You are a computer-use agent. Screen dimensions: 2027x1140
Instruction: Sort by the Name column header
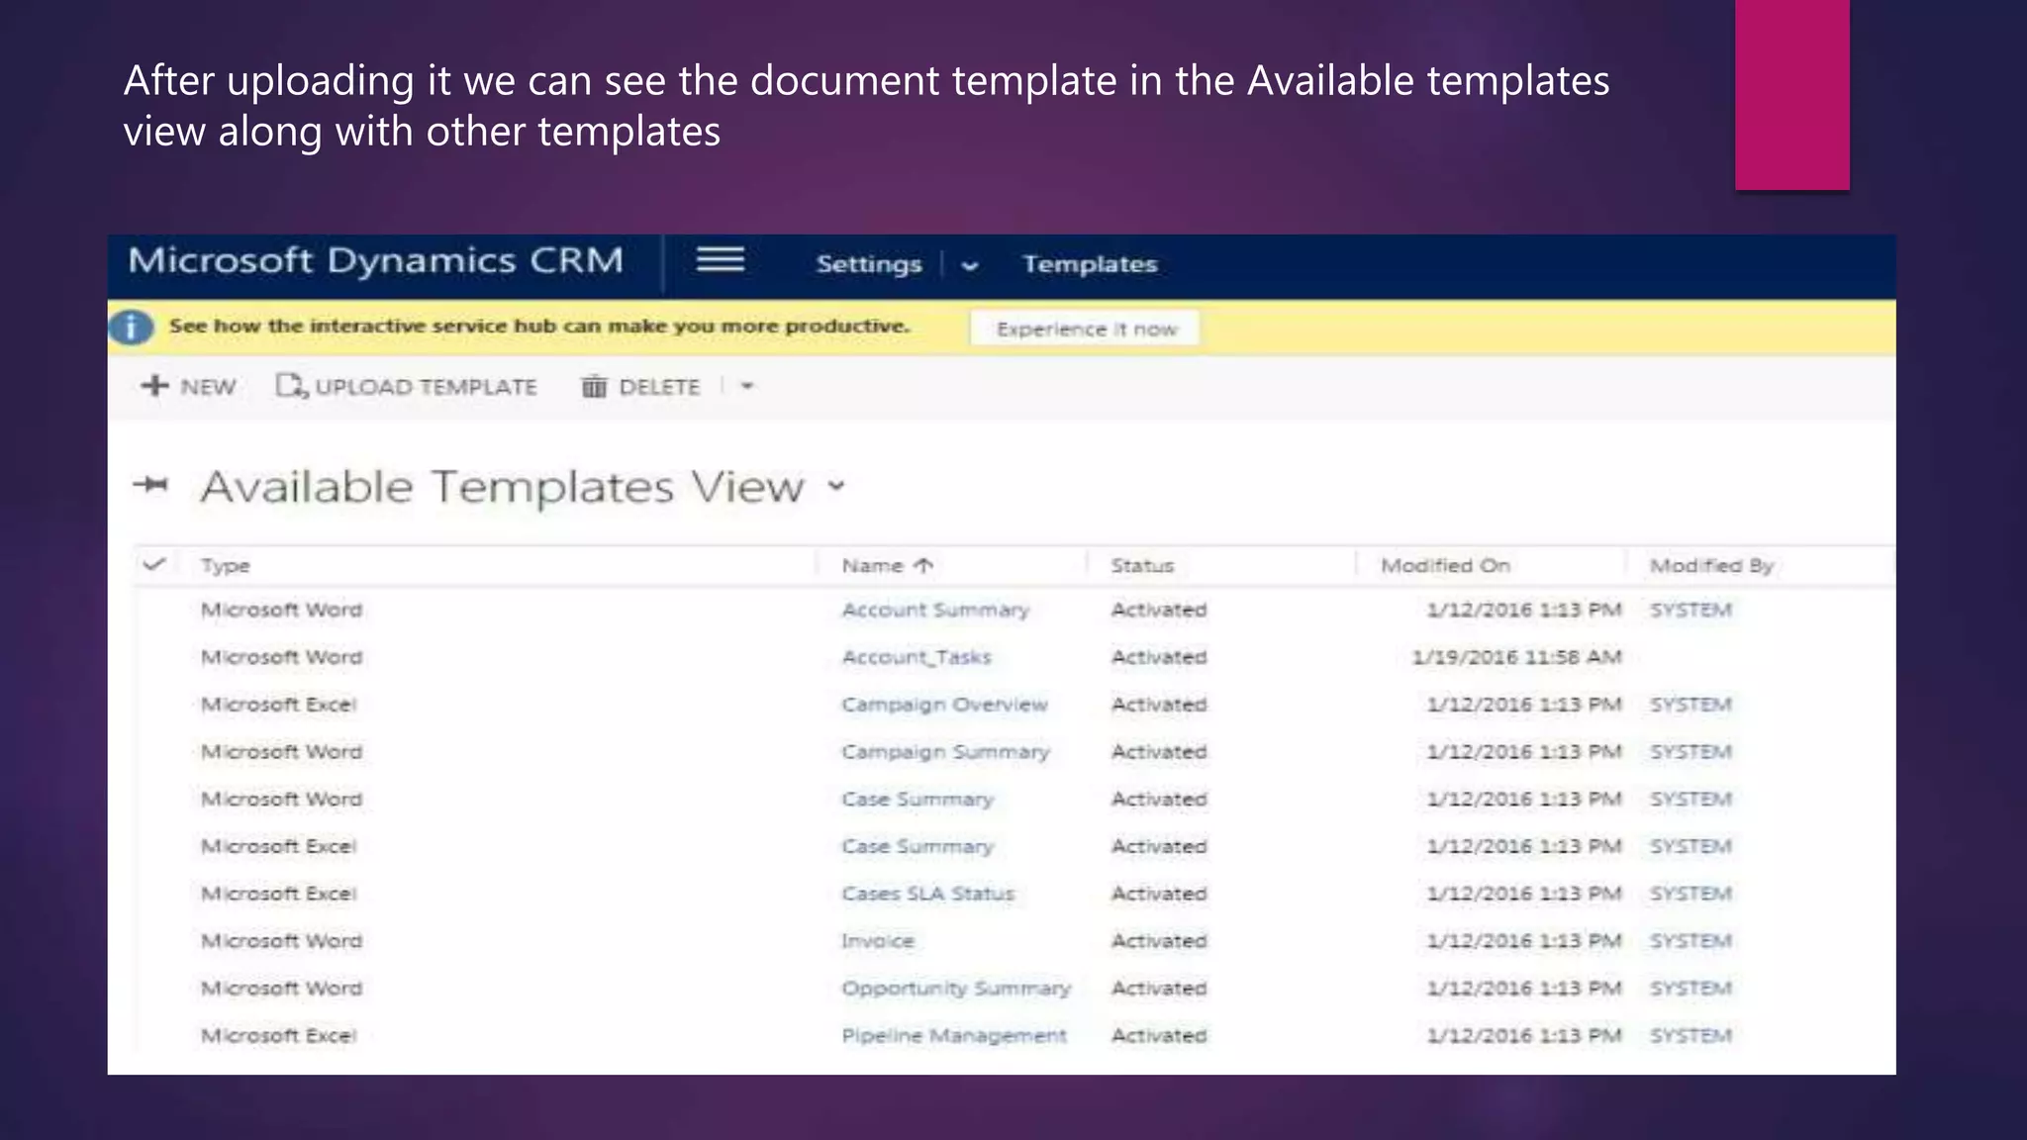(x=887, y=566)
